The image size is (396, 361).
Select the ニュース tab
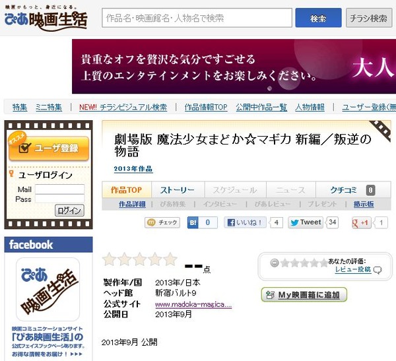[290, 189]
